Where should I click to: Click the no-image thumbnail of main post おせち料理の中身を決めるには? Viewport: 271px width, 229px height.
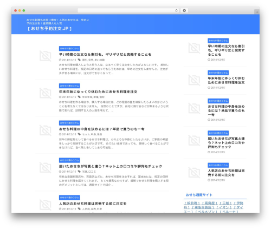(46, 130)
